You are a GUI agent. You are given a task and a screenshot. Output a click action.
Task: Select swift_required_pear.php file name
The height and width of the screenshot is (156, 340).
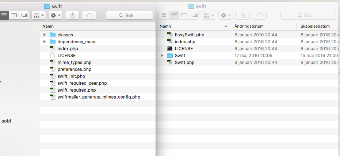point(82,83)
